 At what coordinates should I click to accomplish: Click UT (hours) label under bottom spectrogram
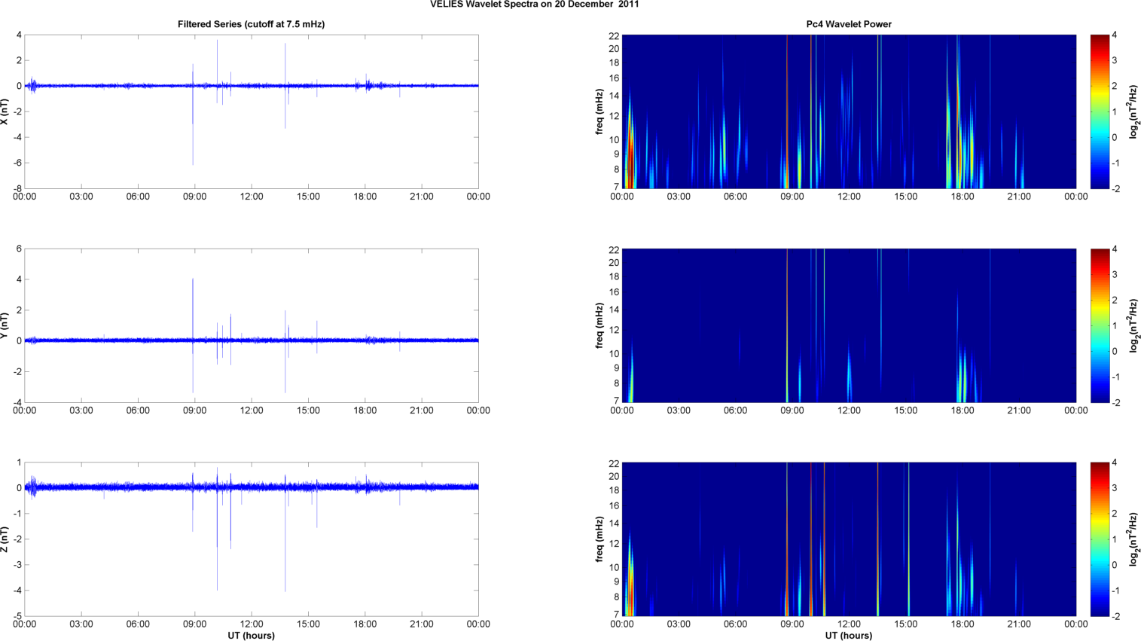(849, 635)
